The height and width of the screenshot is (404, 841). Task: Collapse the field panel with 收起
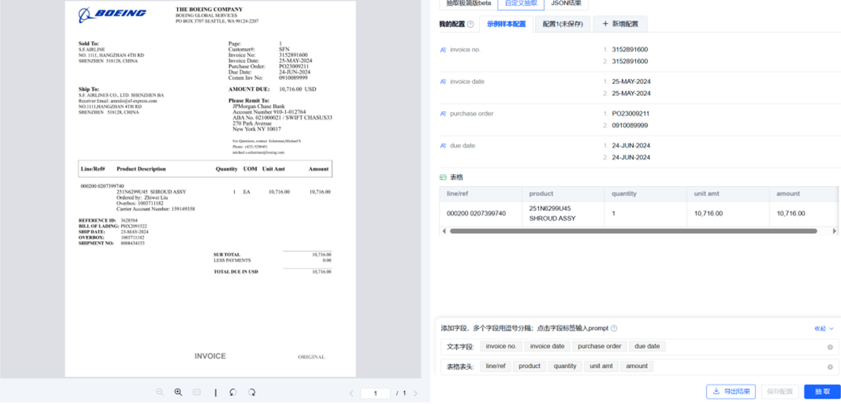pyautogui.click(x=824, y=329)
